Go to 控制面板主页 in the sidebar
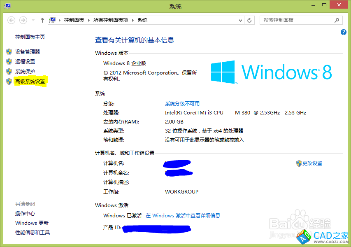 30,37
